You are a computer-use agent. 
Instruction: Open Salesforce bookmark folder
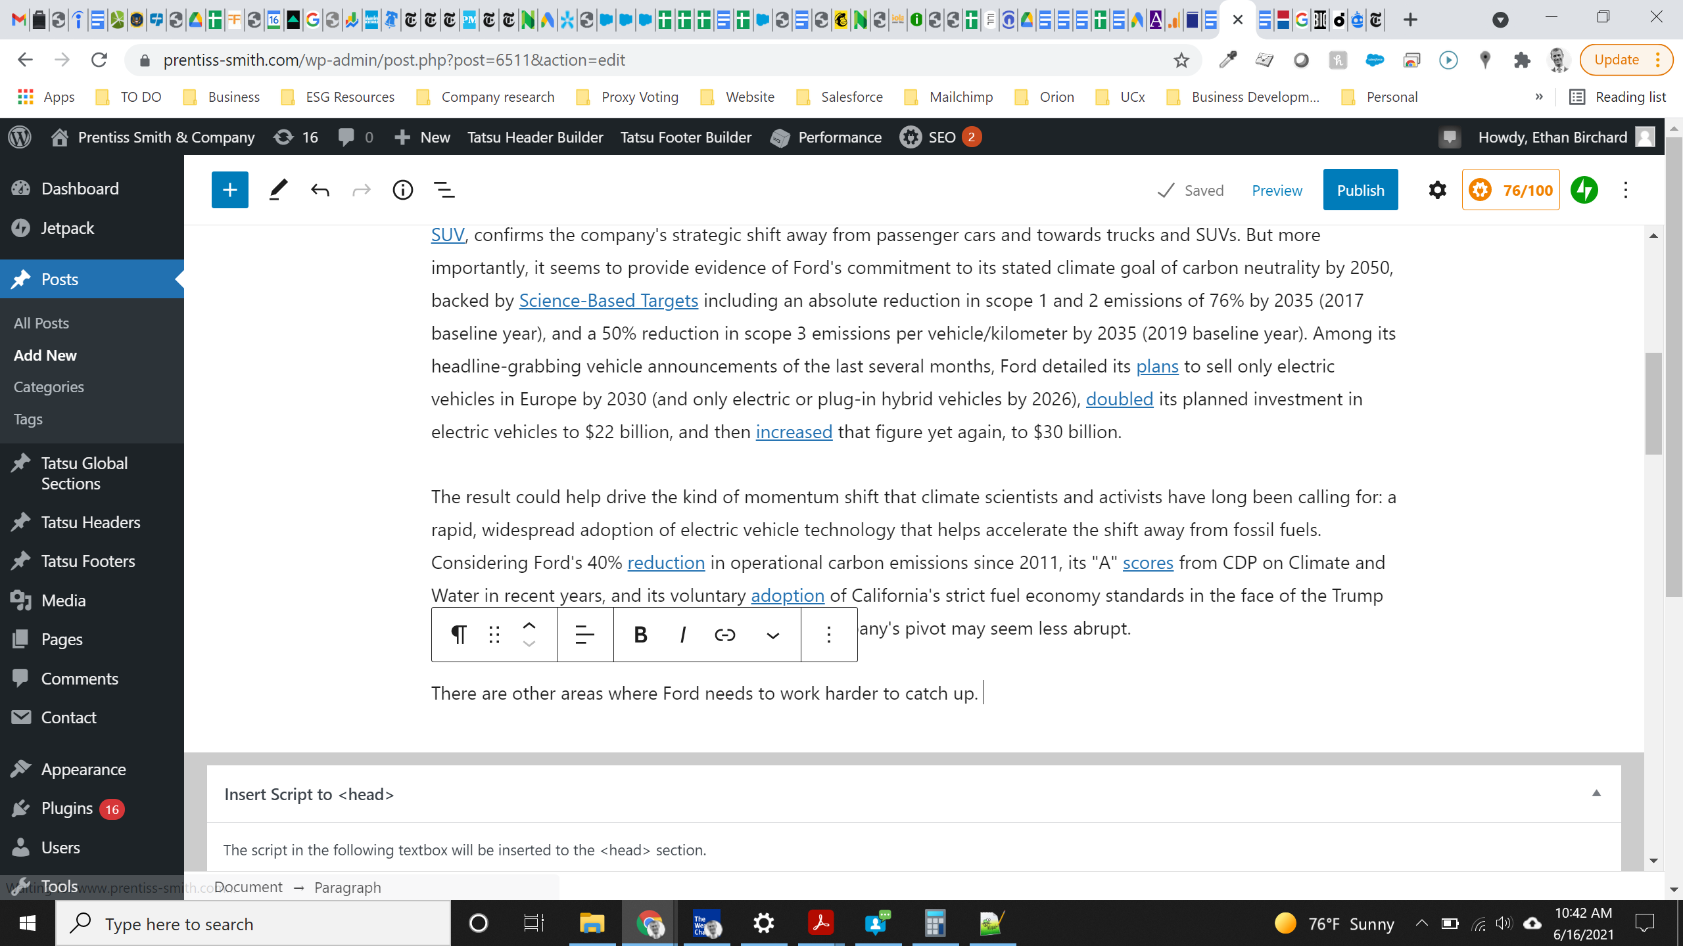coord(839,97)
